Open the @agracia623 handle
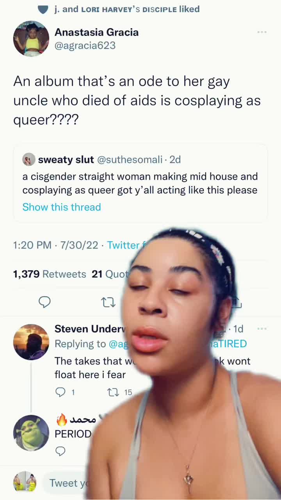 pyautogui.click(x=85, y=45)
